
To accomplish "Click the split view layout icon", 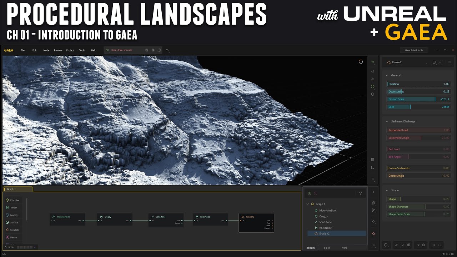I will (373, 160).
